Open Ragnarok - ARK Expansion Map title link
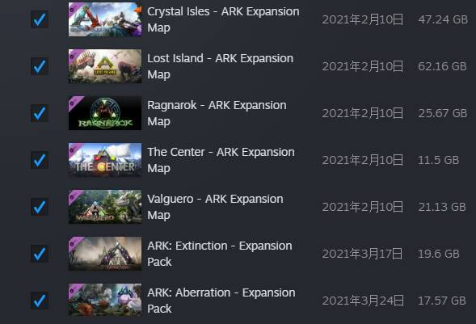 tap(217, 113)
